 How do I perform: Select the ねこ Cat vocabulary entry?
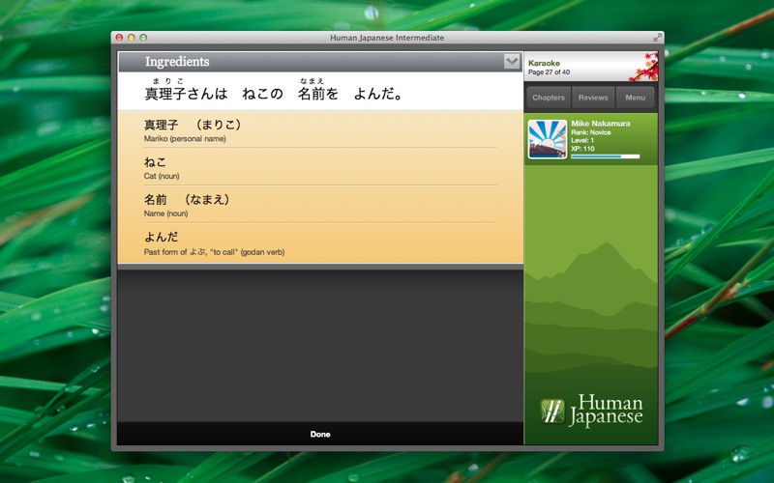coord(319,168)
